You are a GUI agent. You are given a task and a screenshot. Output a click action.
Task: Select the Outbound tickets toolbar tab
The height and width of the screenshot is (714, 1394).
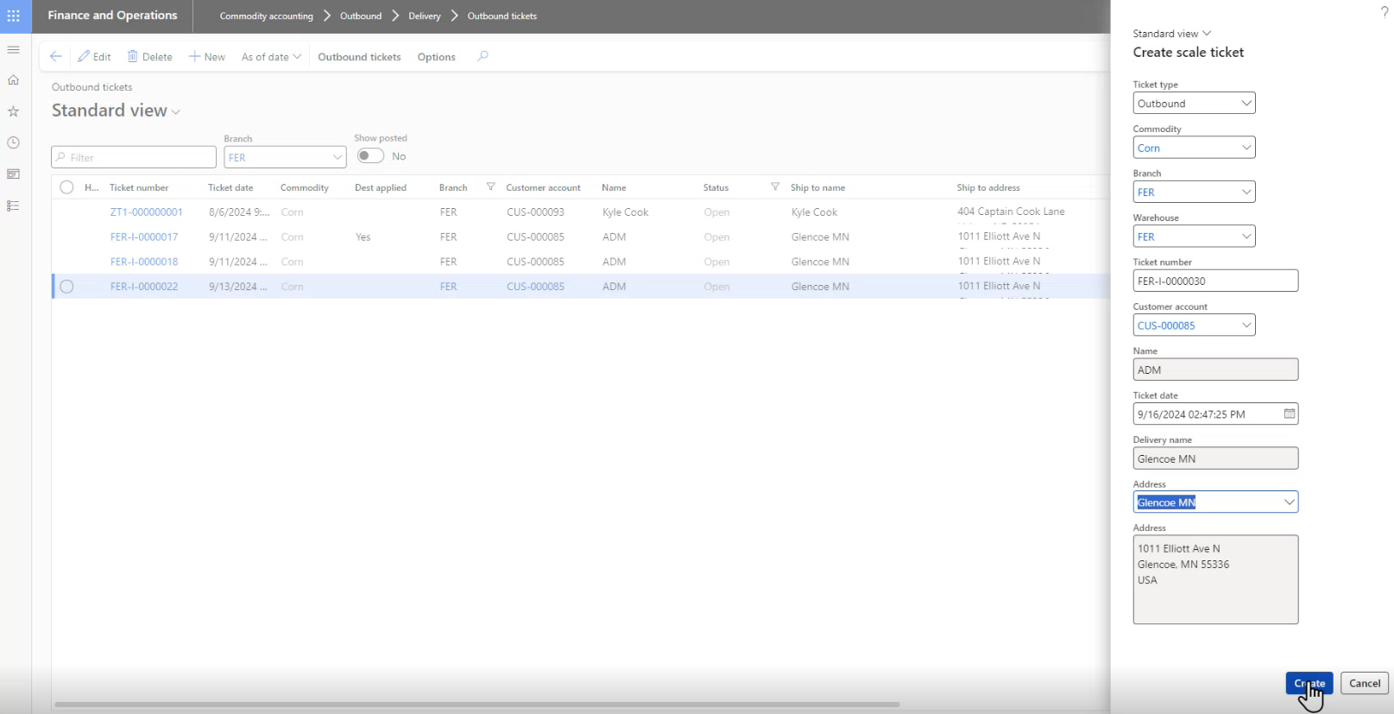tap(359, 57)
